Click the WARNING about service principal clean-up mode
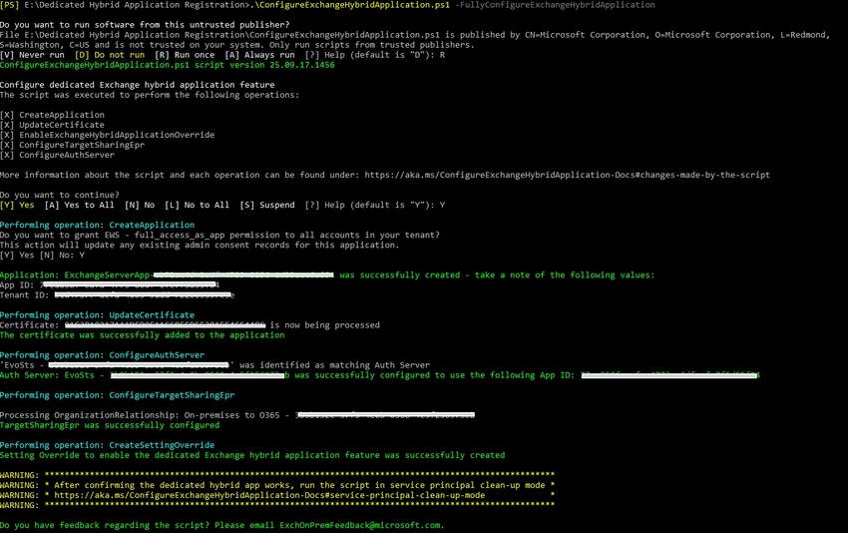The width and height of the screenshot is (848, 533). pyautogui.click(x=277, y=485)
